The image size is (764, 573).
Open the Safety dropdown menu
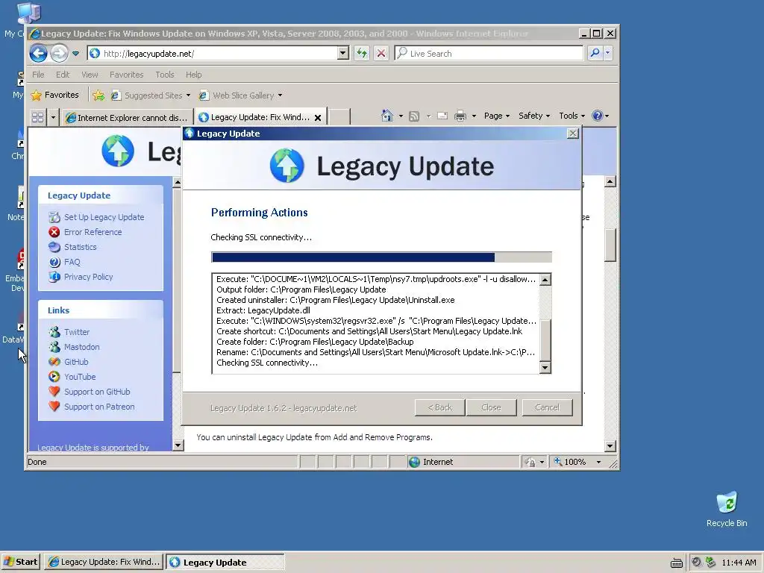tap(534, 116)
